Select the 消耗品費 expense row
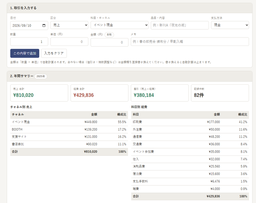Viewport: 256px width, 203px height. point(190,166)
